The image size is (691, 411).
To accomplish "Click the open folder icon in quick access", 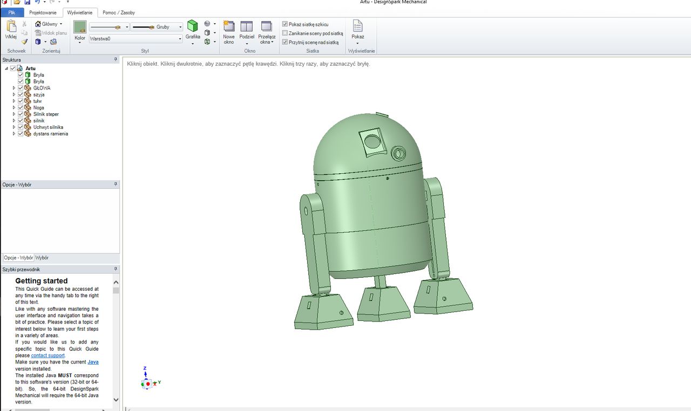I will 17,2.
